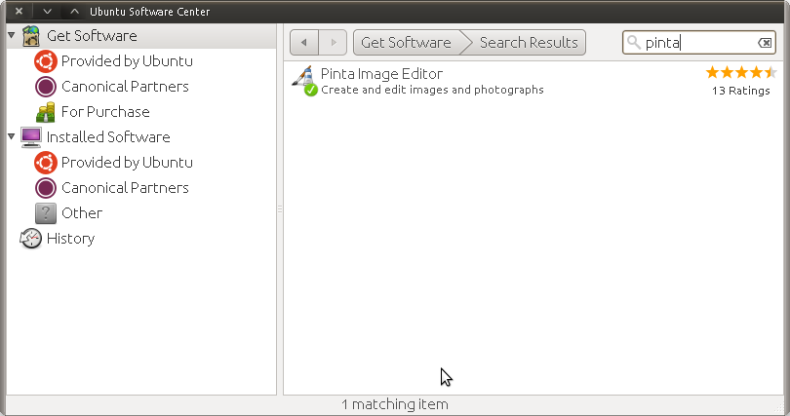
Task: Click Ubuntu logo under Installed Software section
Action: coord(45,163)
